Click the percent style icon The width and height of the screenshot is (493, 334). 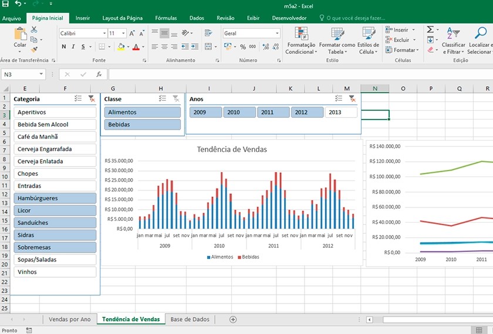pos(242,47)
